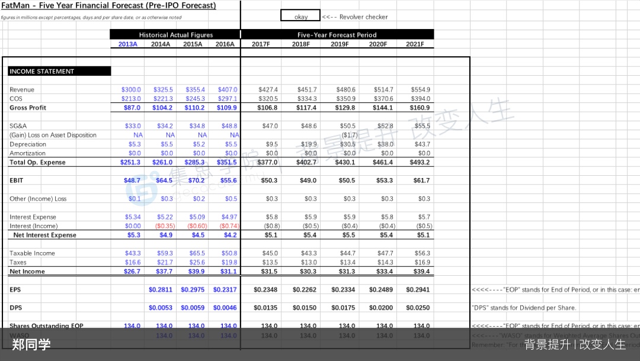The image size is (640, 361).
Task: Click the 2020F column header
Action: click(378, 44)
